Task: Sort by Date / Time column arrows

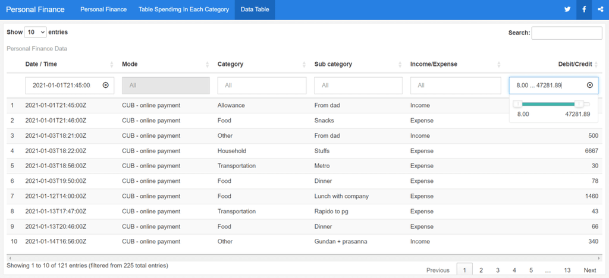Action: [x=112, y=65]
